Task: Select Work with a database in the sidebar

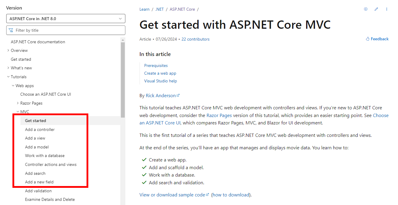Action: [x=45, y=156]
